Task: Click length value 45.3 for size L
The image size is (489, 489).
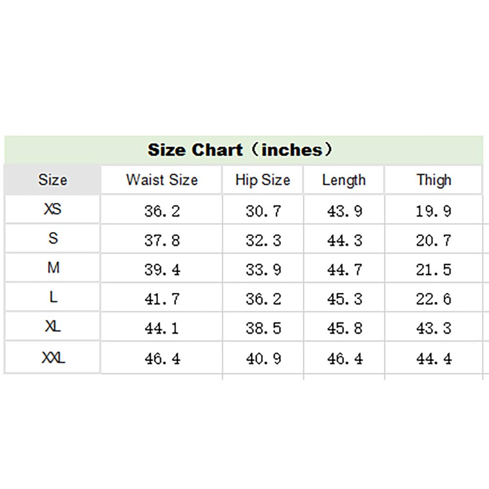Action: [344, 299]
